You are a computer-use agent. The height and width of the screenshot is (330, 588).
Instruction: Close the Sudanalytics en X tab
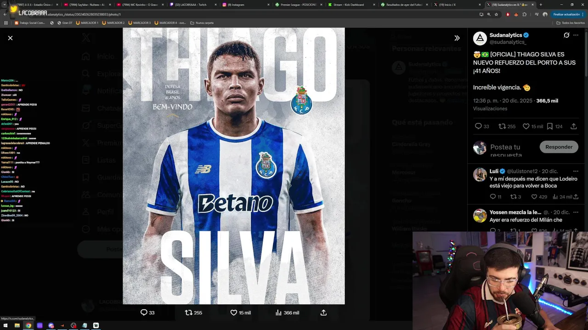(x=533, y=5)
